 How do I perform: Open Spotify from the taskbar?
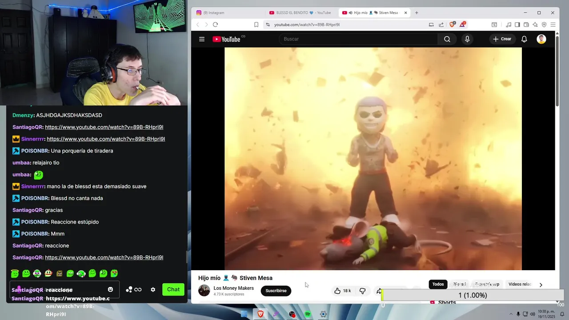(308, 314)
